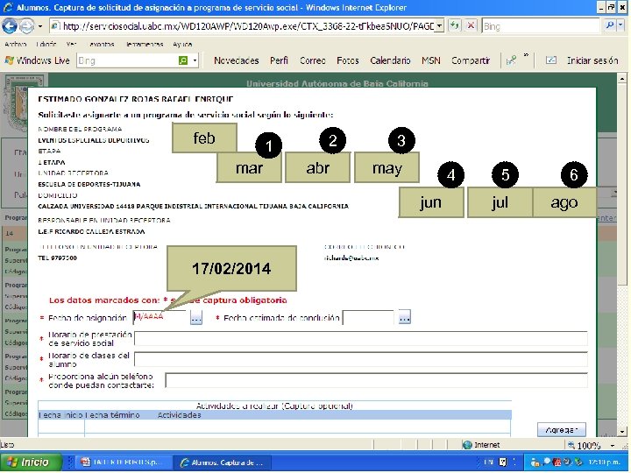Open the Ayuda menu
The width and height of the screenshot is (631, 473).
182,45
